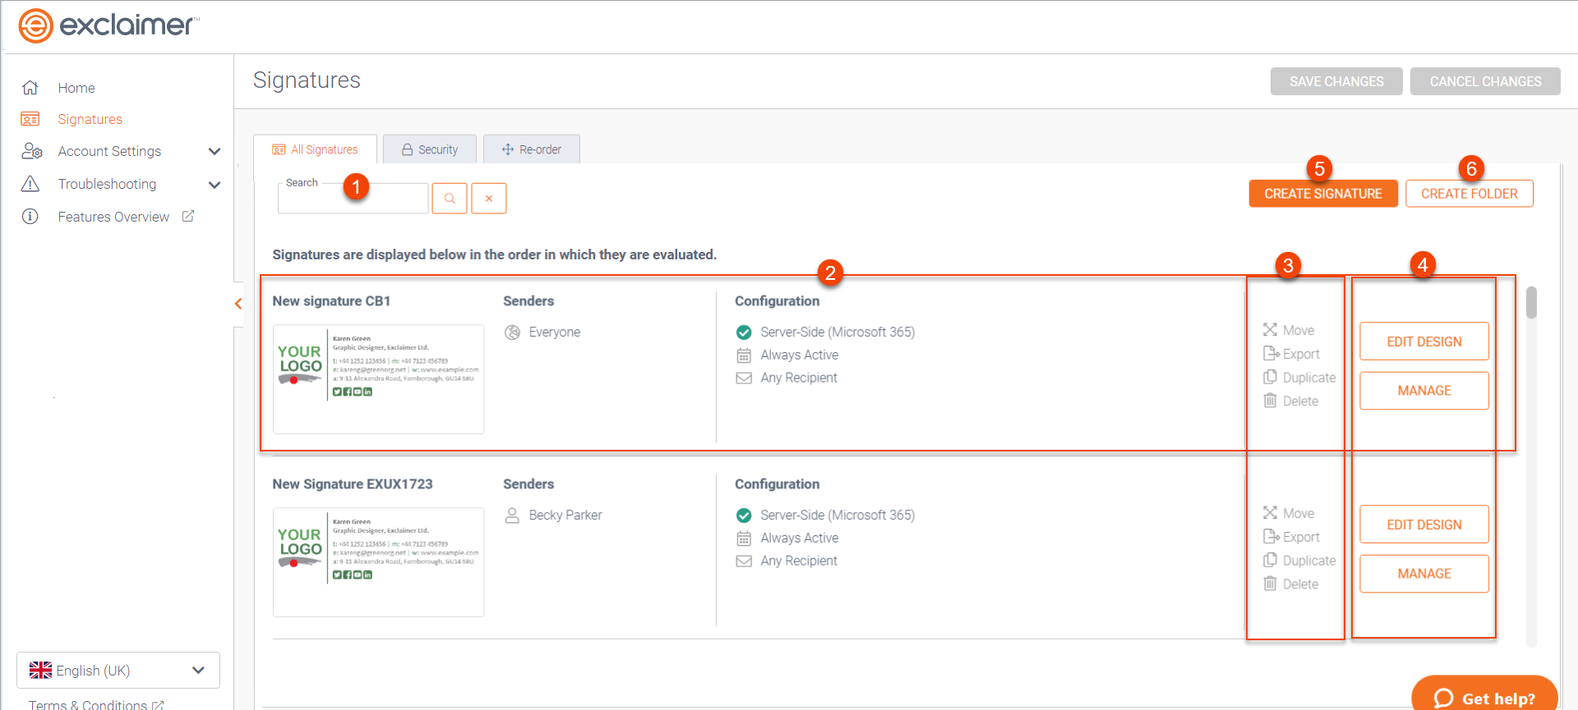Open the English (UK) language dropdown
The width and height of the screenshot is (1578, 710).
coord(118,671)
